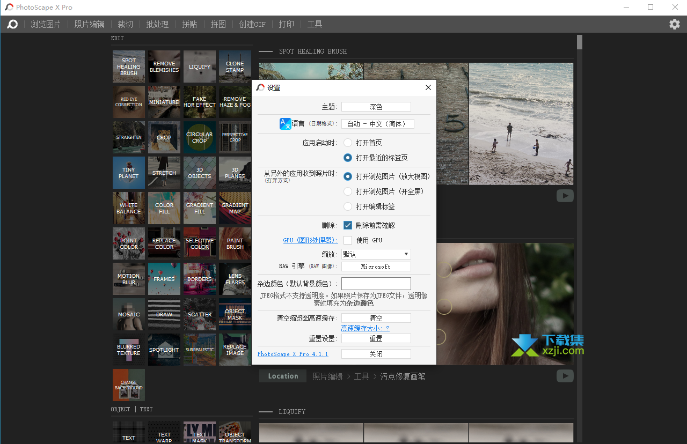Choose 打开浏览图片（开全屏） radio option
This screenshot has height=444, width=687.
tap(348, 191)
